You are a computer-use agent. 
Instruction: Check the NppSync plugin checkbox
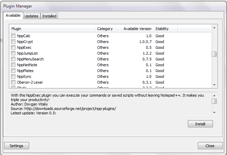click(x=13, y=76)
